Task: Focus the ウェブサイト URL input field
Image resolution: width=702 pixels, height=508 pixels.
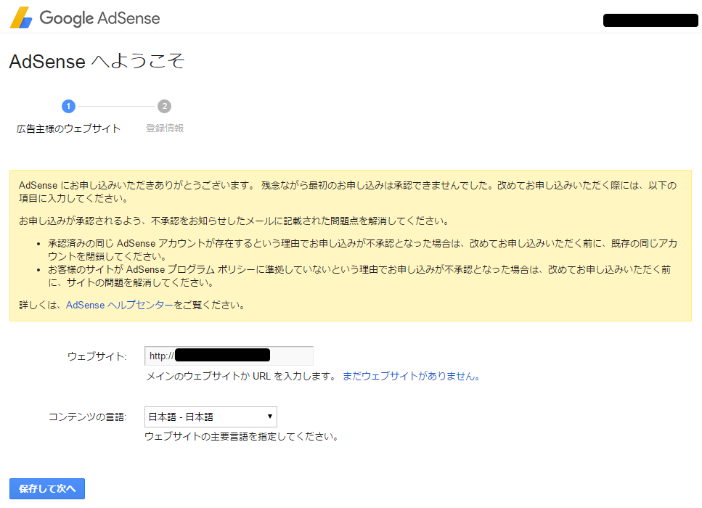Action: [x=229, y=356]
